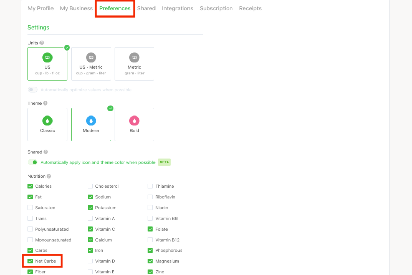Screen dimensions: 412x275
Task: Open the help icon next to Units
Action: 42,43
